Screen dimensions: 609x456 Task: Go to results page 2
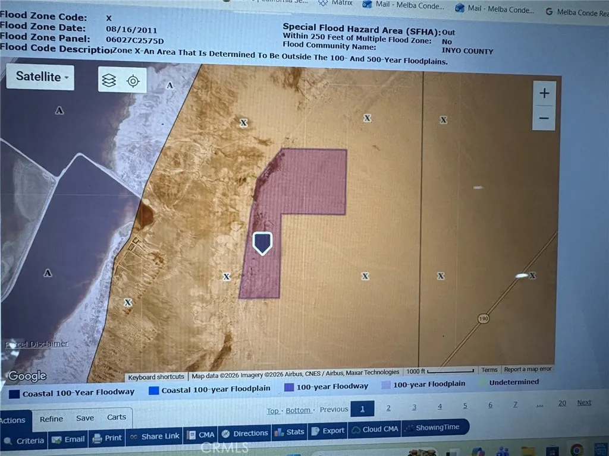(x=388, y=408)
